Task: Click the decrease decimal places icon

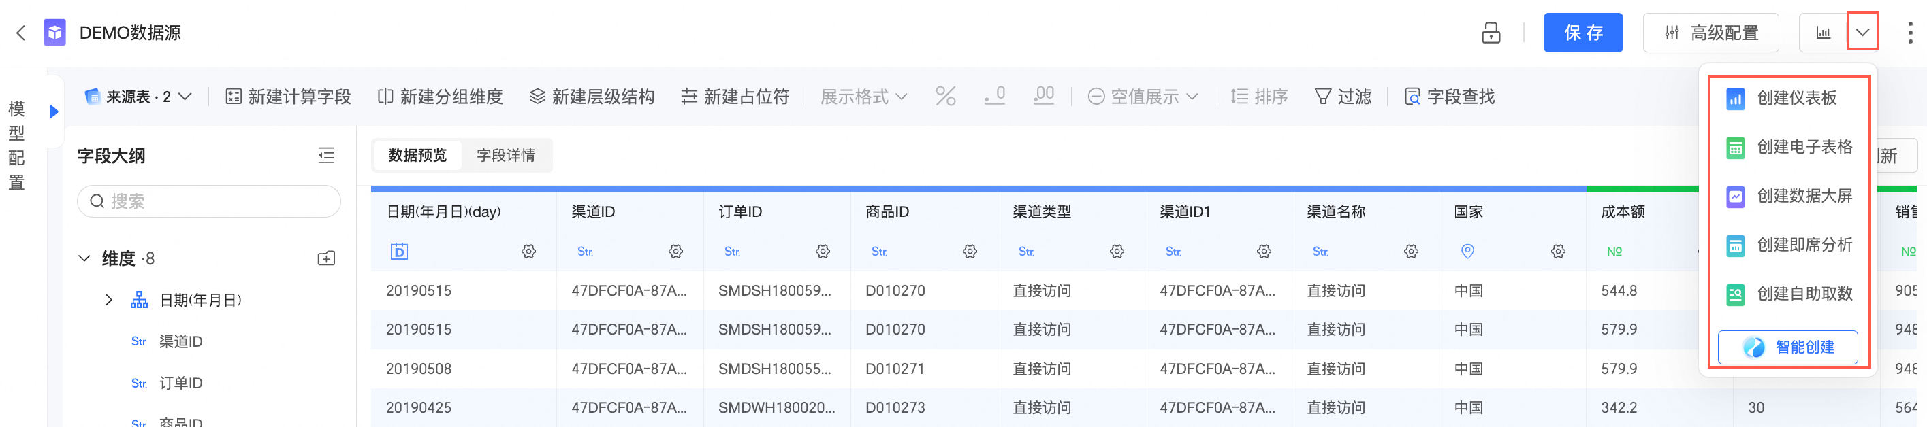Action: [994, 97]
